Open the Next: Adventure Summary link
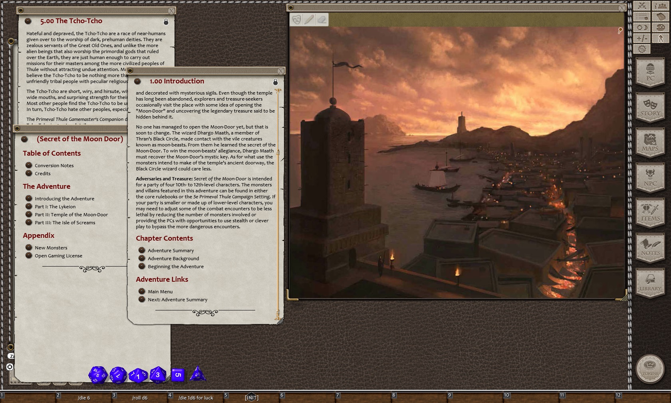 click(178, 300)
